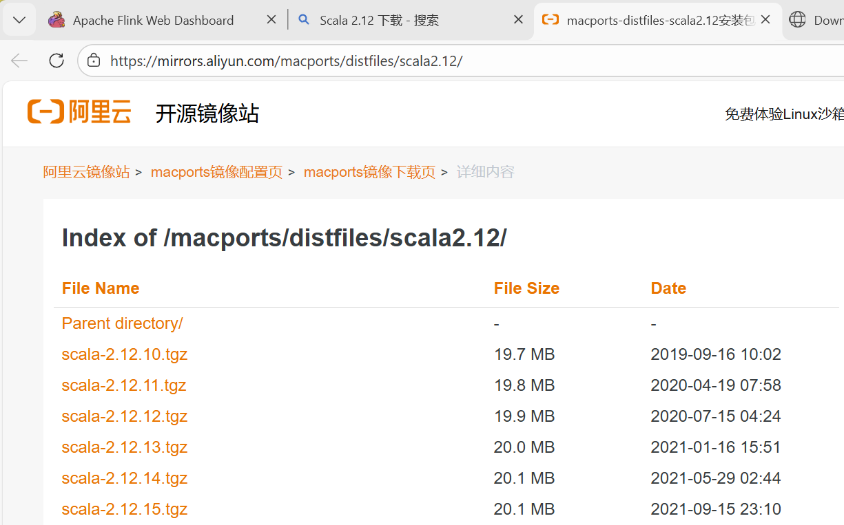844x525 pixels.
Task: Click date 2020-04-19 07:58
Action: (716, 385)
